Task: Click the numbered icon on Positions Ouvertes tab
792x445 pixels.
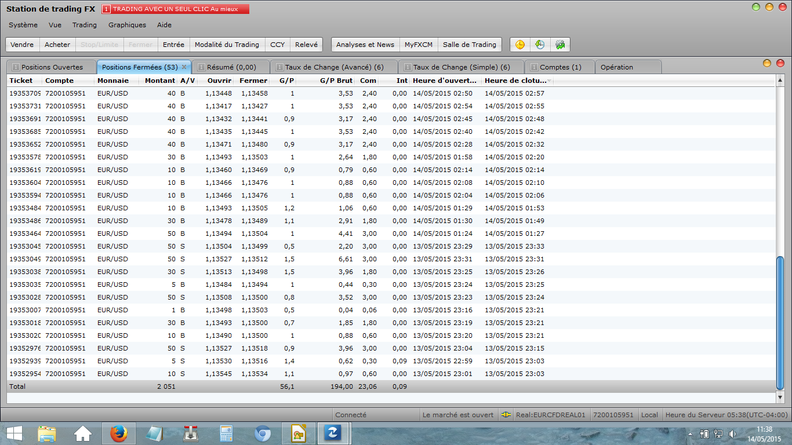Action: 16,67
